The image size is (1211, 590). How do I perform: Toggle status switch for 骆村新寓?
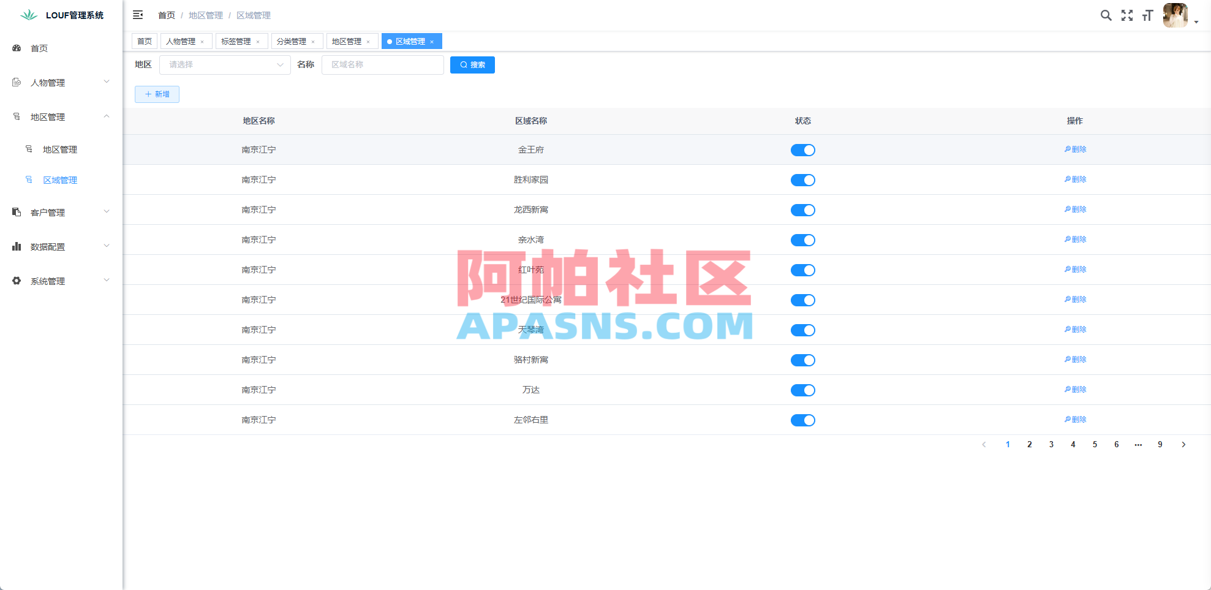click(803, 360)
